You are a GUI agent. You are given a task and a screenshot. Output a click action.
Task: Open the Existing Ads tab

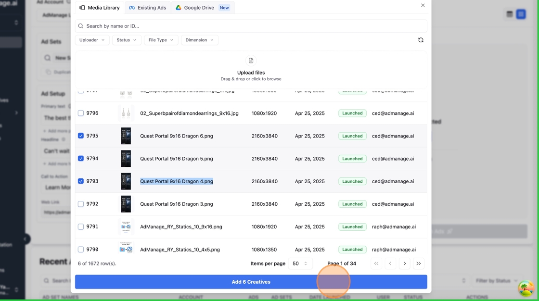coord(147,8)
